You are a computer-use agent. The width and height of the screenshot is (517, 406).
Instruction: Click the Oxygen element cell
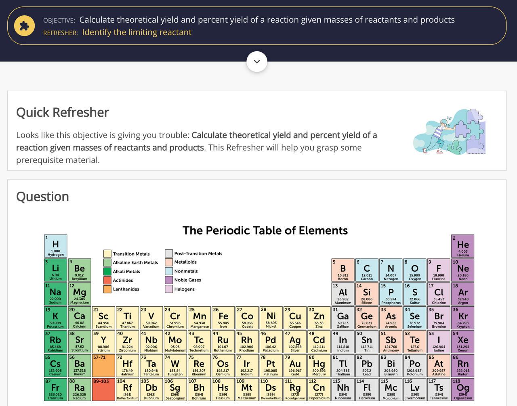pyautogui.click(x=414, y=270)
